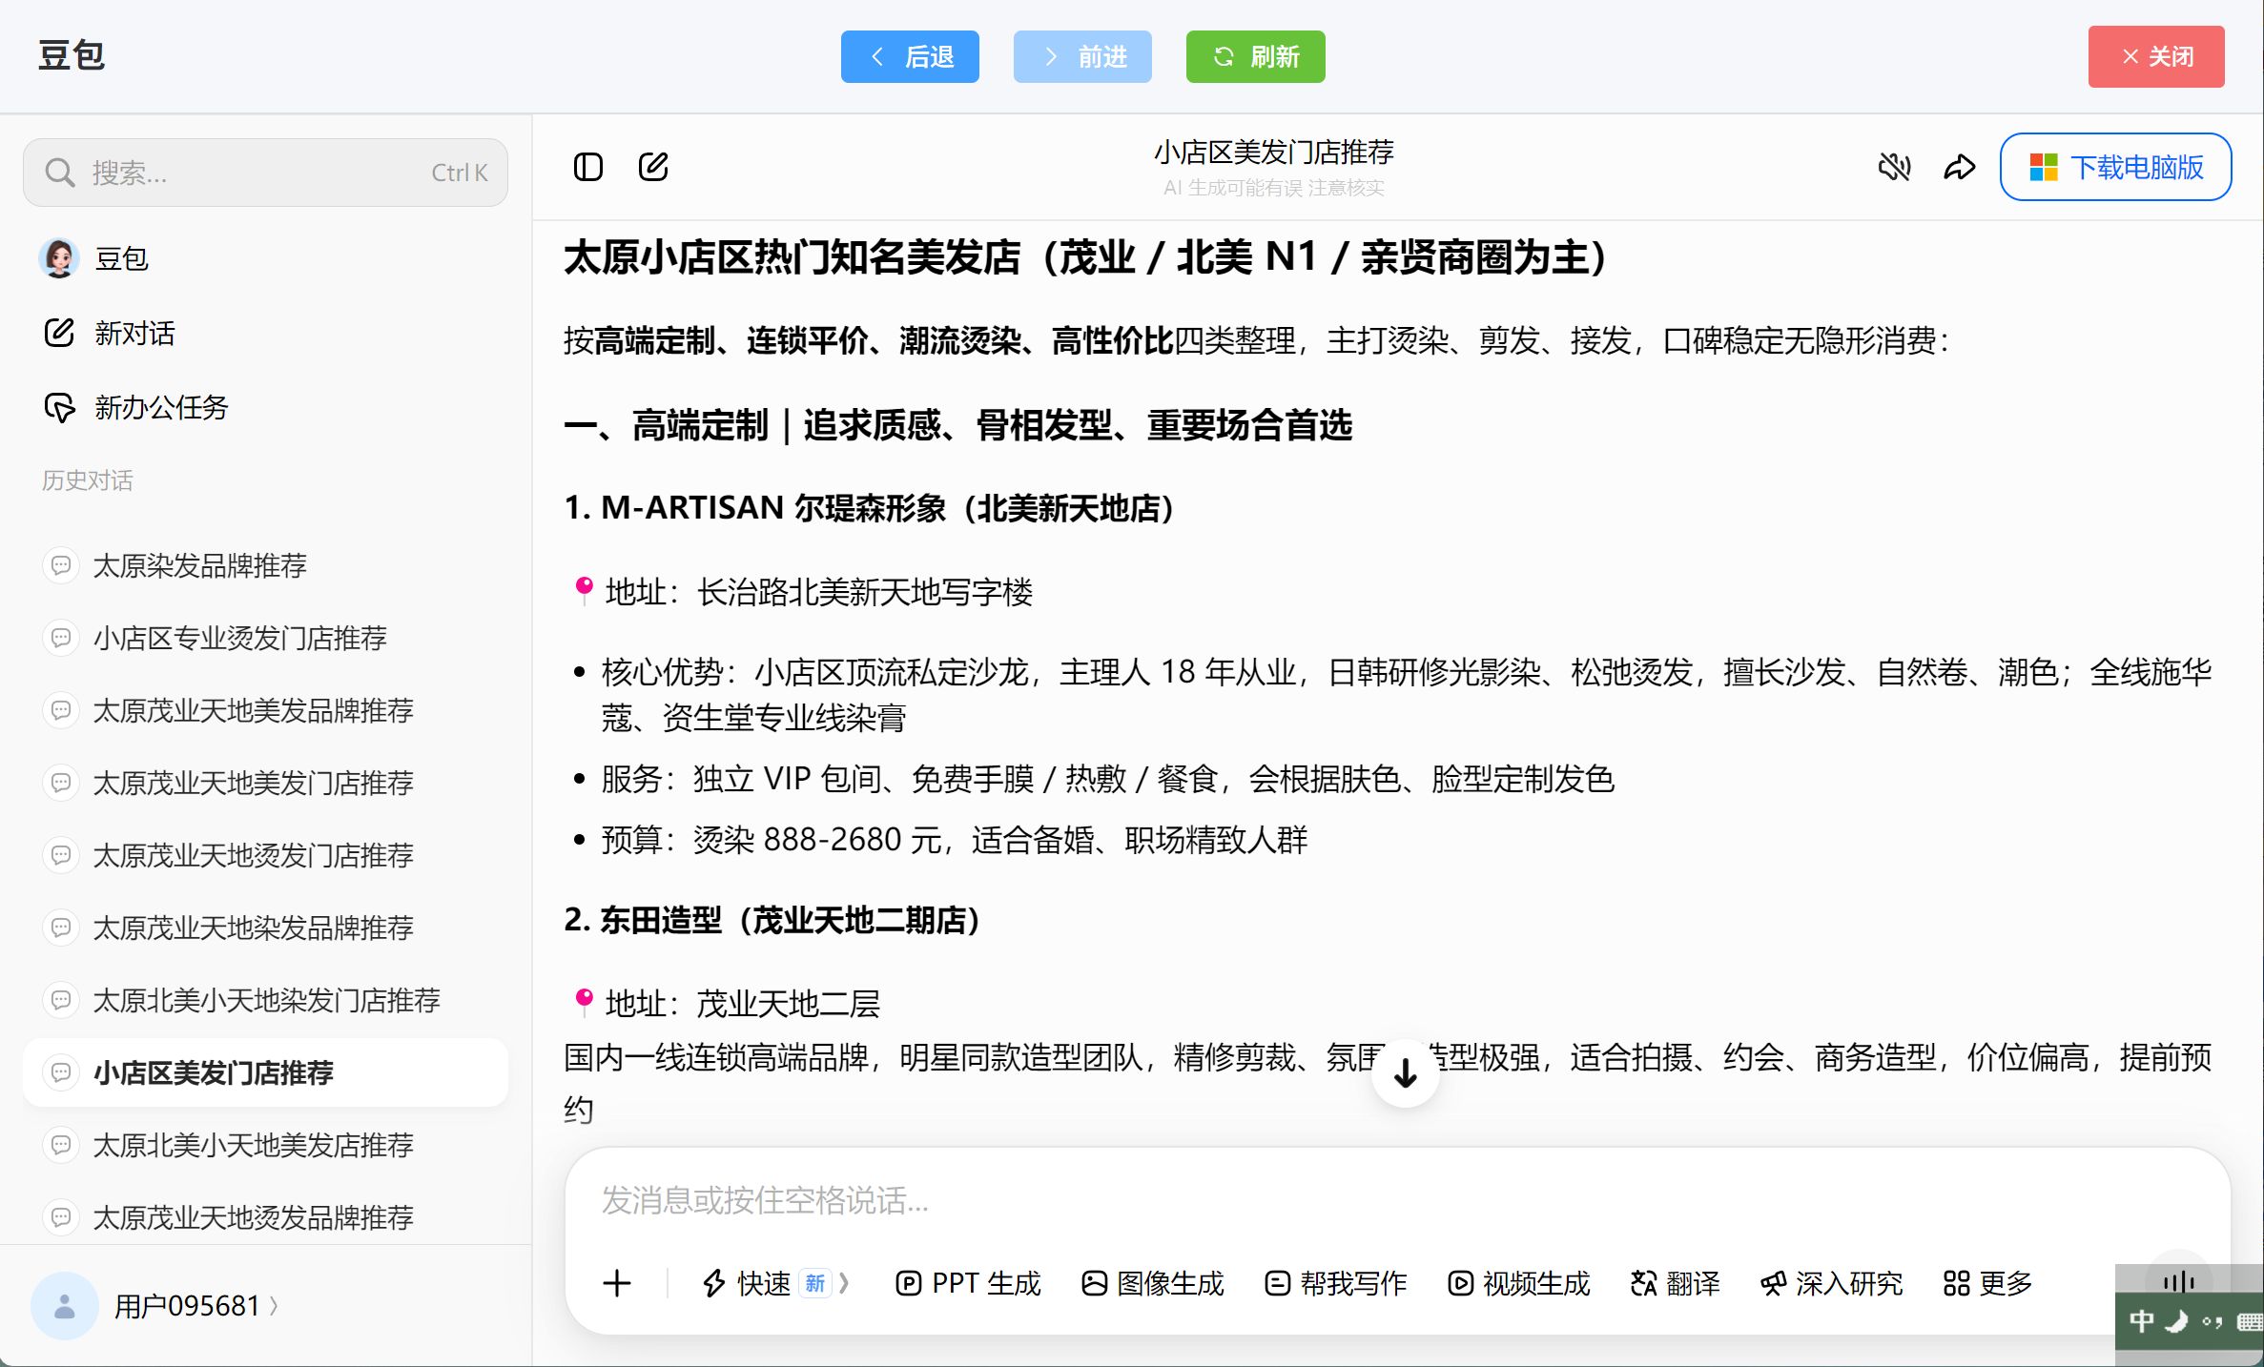
Task: Click text 烫染 888-2680 元
Action: [x=817, y=840]
